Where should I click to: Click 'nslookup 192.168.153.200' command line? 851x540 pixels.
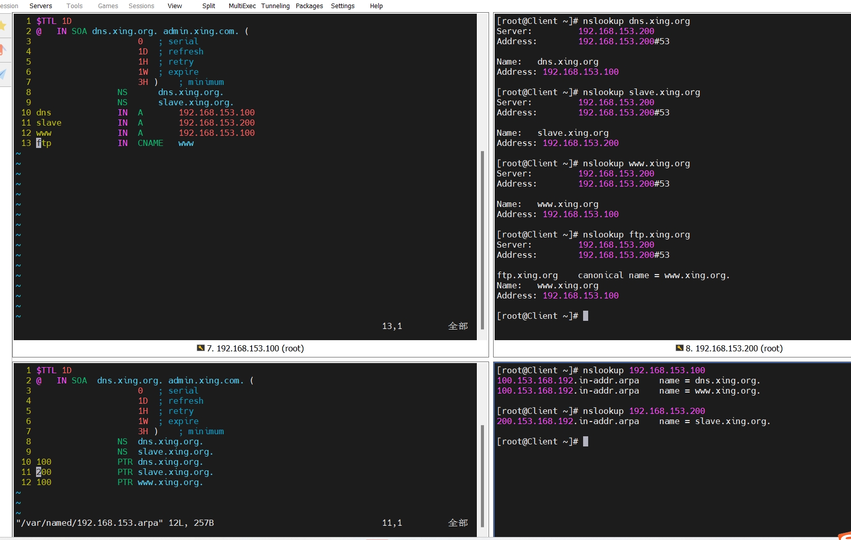click(601, 411)
